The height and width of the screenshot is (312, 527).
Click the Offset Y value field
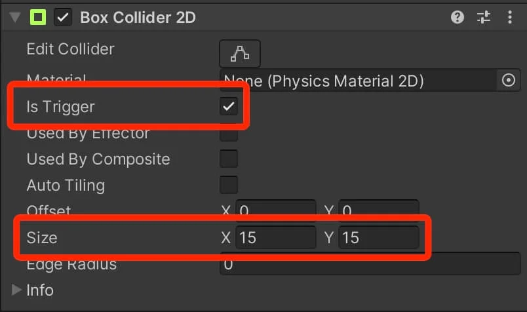pyautogui.click(x=379, y=208)
